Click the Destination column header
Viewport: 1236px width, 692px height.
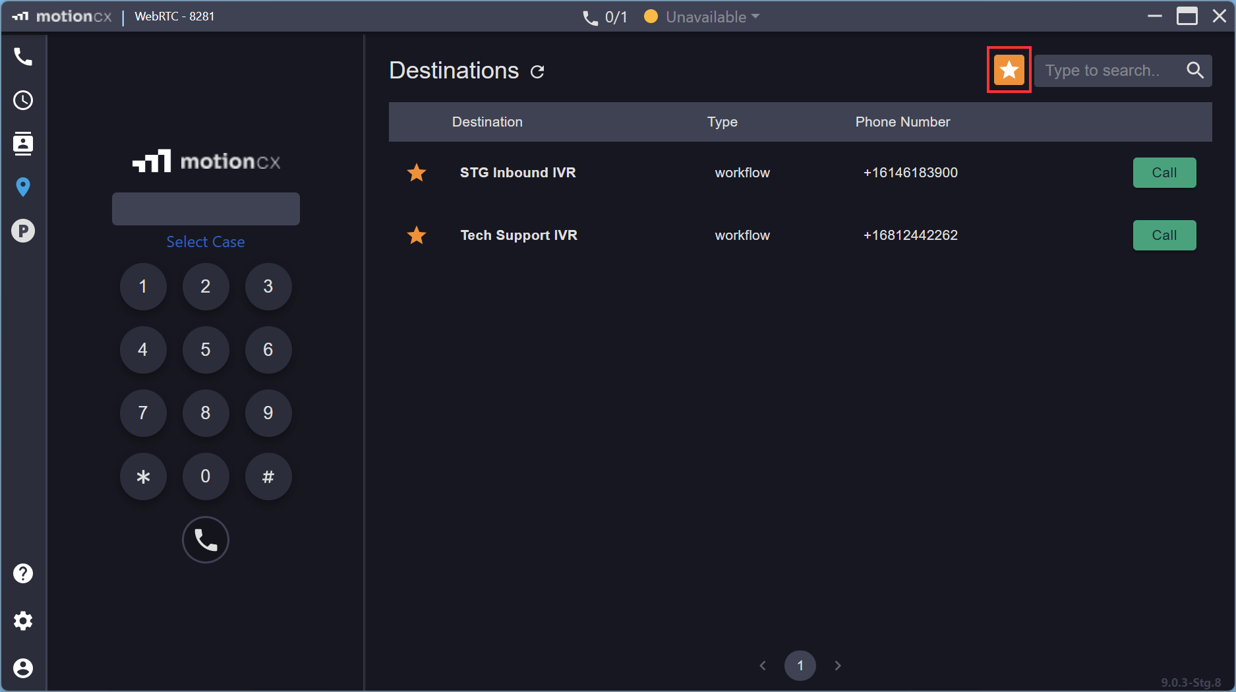(487, 122)
